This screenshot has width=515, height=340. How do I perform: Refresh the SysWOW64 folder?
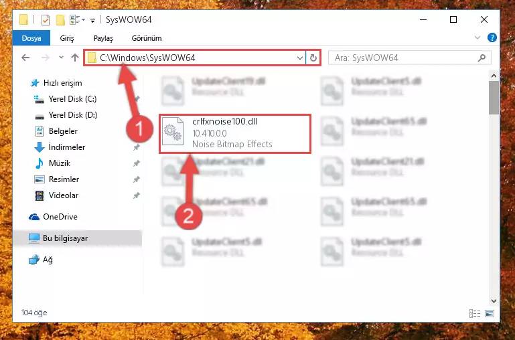pos(313,58)
